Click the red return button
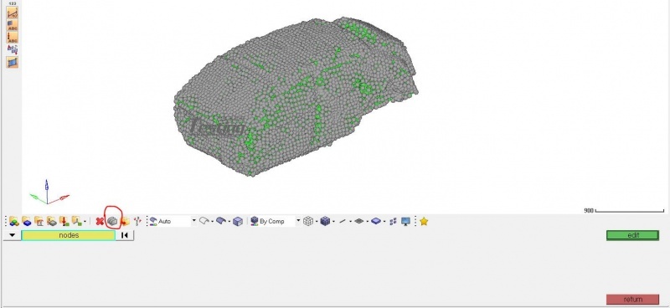Image resolution: width=670 pixels, height=308 pixels. pyautogui.click(x=633, y=300)
